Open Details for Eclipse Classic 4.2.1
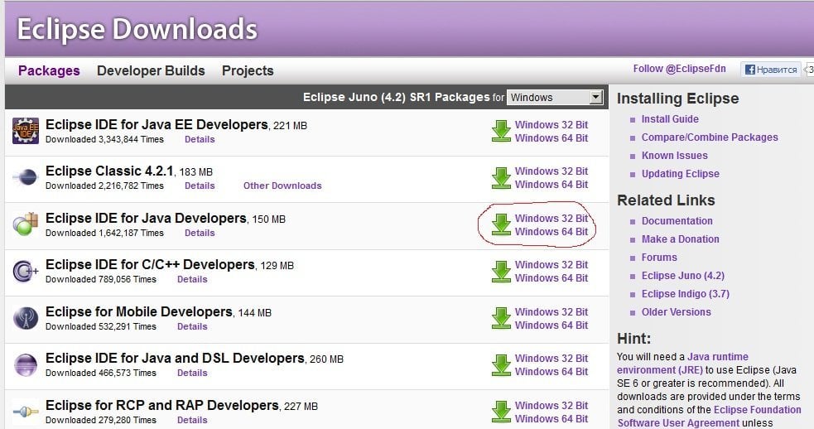This screenshot has width=814, height=429. click(200, 186)
